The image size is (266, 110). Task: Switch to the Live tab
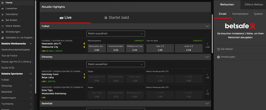(x=65, y=18)
